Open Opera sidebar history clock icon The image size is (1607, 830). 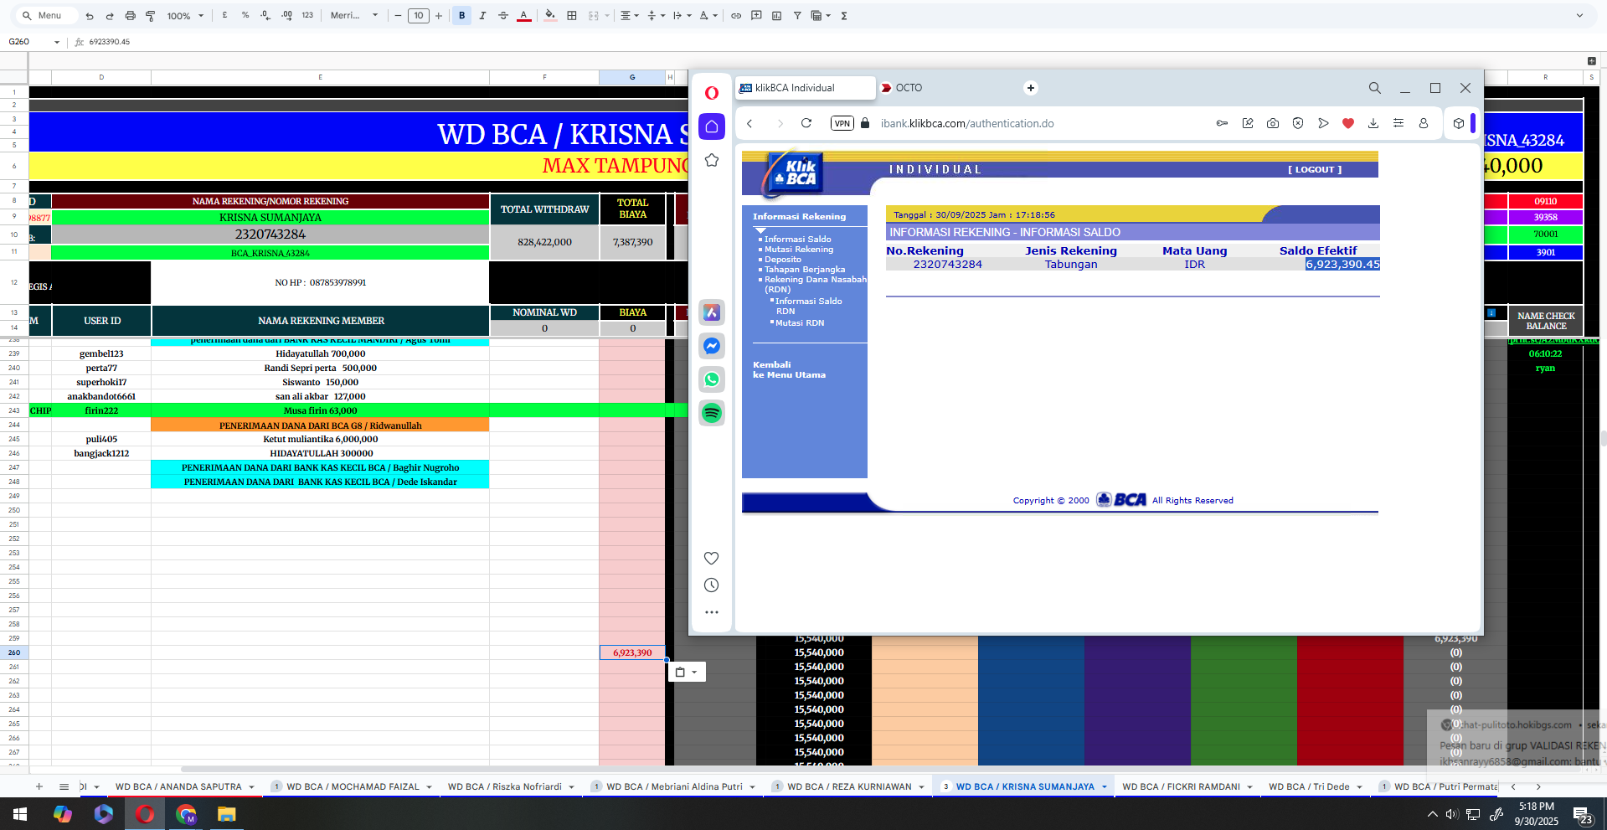click(712, 585)
